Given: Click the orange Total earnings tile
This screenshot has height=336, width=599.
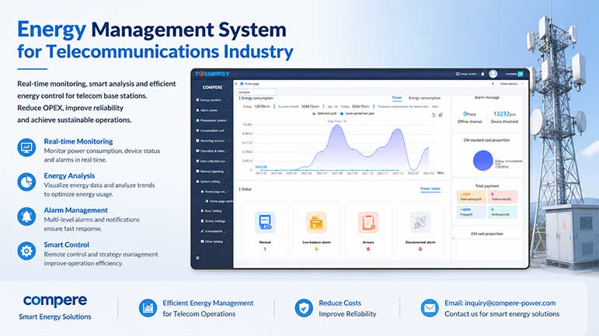Looking at the screenshot, I should [x=471, y=197].
